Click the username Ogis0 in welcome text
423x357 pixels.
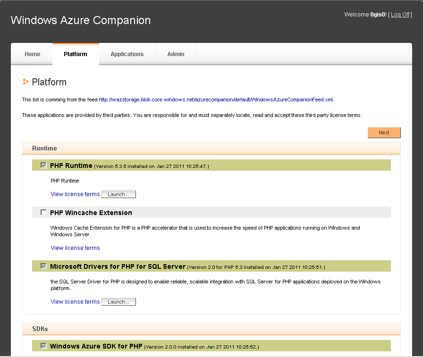pyautogui.click(x=378, y=15)
